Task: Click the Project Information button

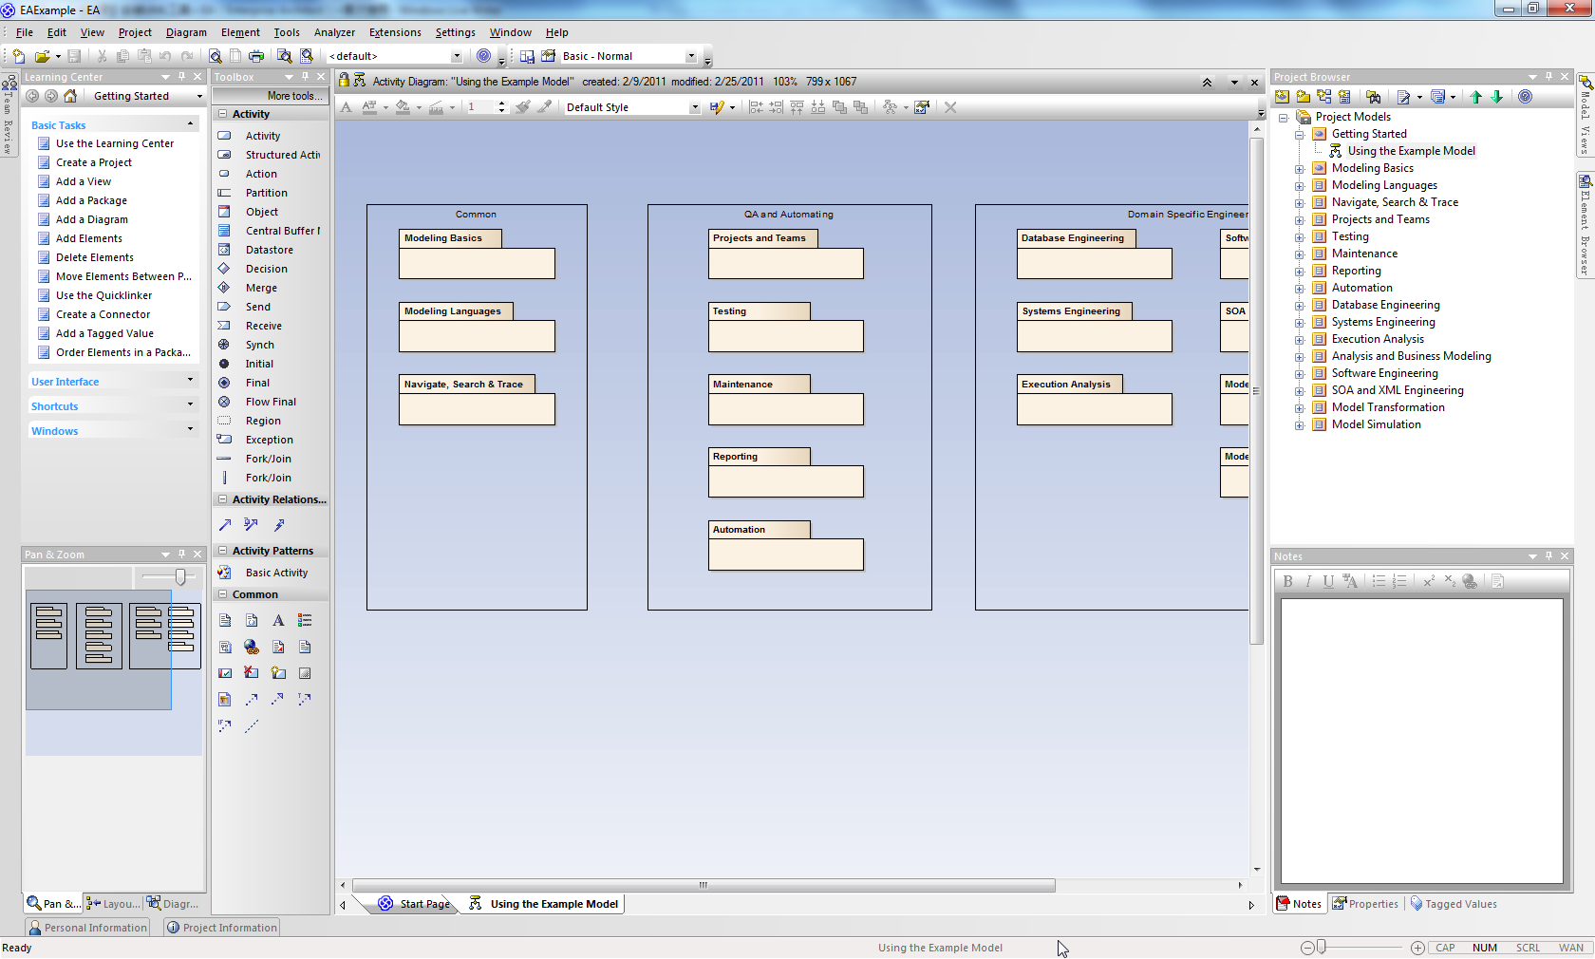Action: [221, 928]
